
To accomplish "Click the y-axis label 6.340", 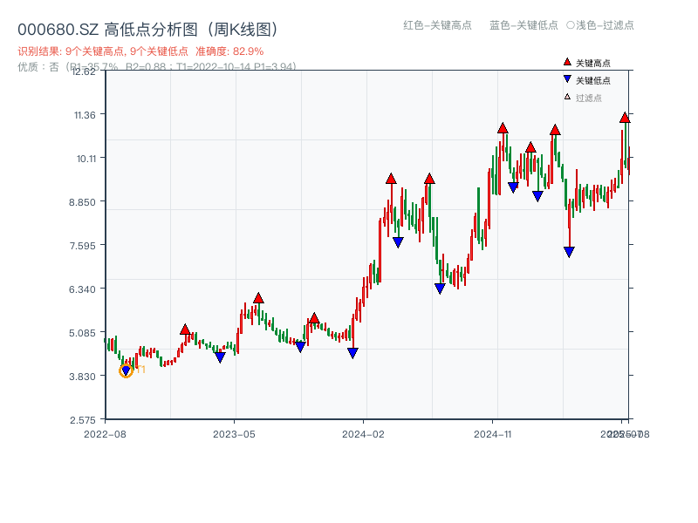I will point(82,289).
